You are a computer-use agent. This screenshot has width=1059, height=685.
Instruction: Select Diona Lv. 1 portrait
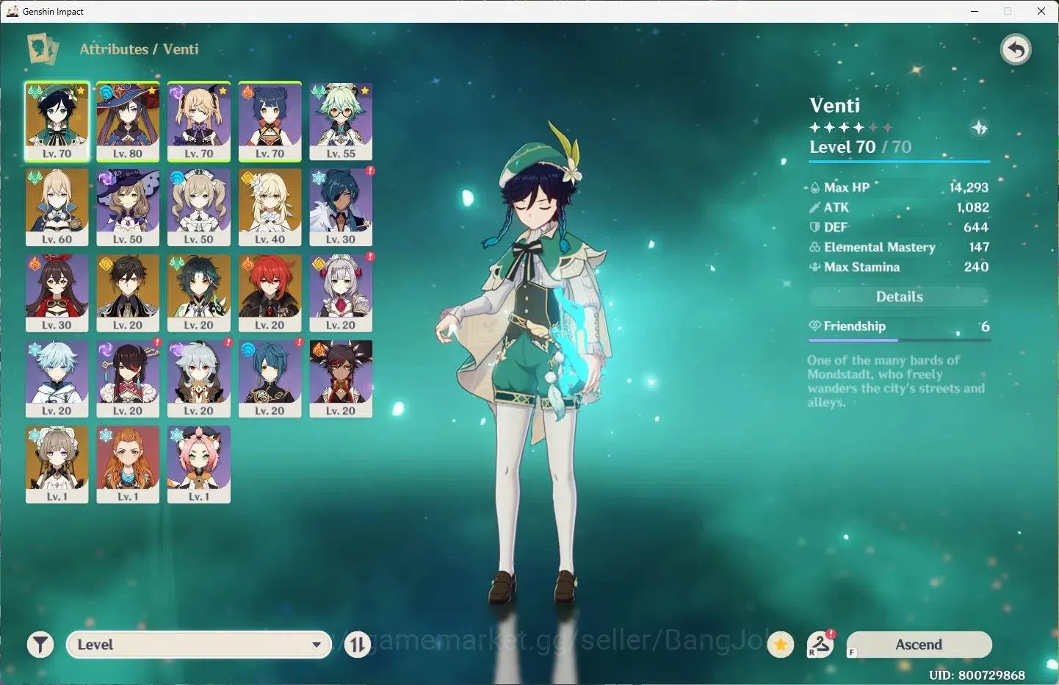pyautogui.click(x=199, y=465)
